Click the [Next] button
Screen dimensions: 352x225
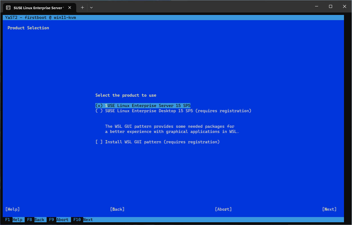coord(329,209)
